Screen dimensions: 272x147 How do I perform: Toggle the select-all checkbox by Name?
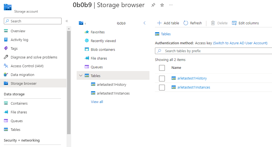tap(162, 68)
